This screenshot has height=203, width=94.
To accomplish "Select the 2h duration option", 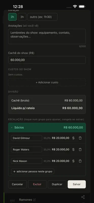I will coord(12,17).
